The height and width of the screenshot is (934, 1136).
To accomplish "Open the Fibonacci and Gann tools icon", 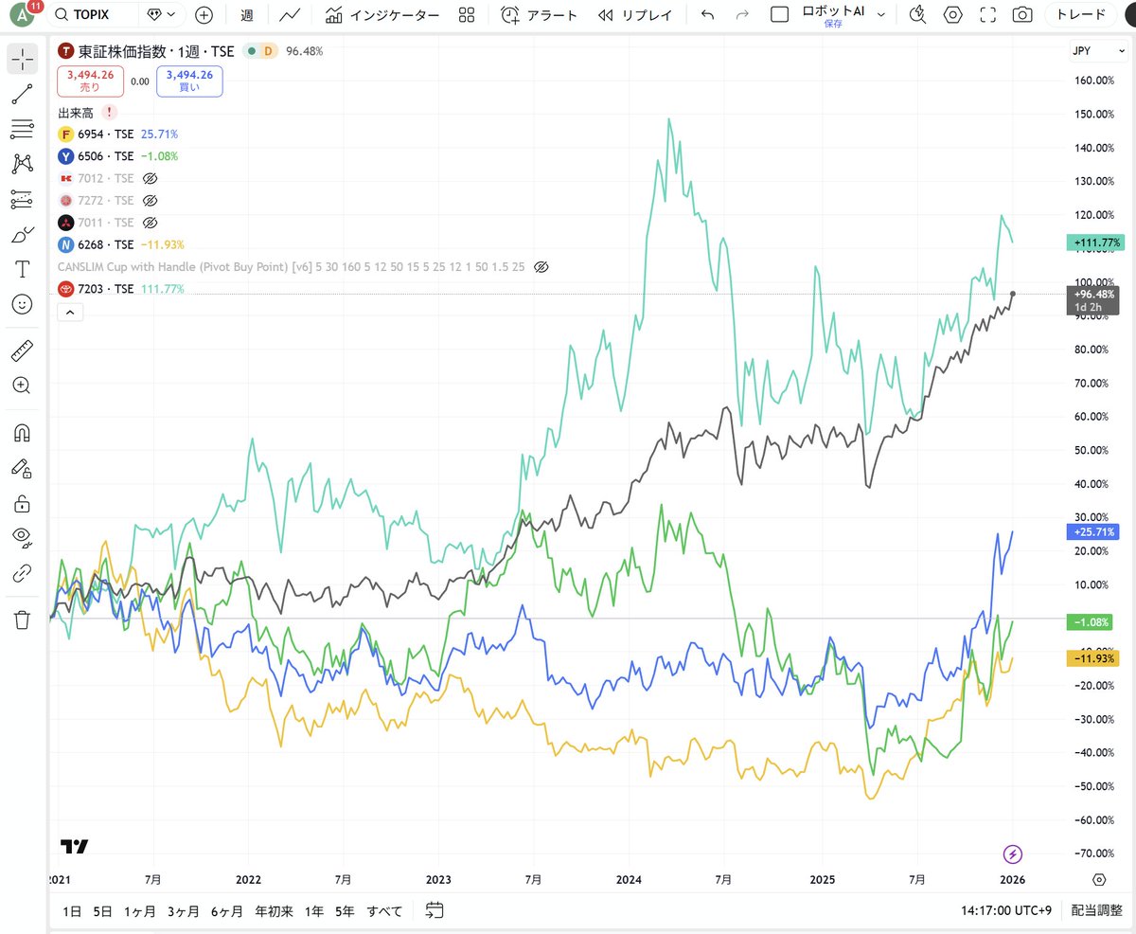I will click(x=23, y=129).
